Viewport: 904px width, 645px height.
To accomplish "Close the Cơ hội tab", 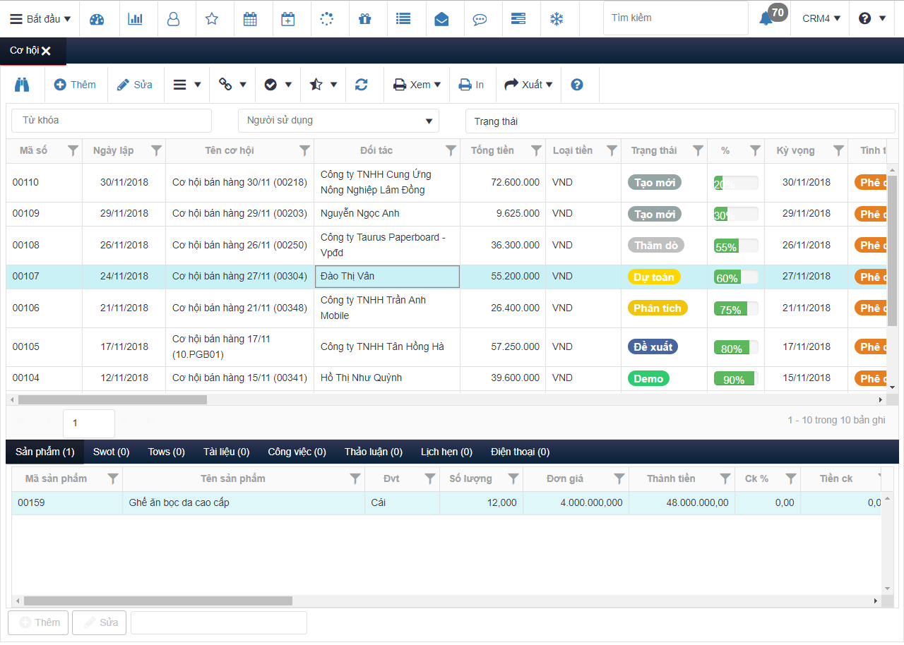I will [46, 51].
